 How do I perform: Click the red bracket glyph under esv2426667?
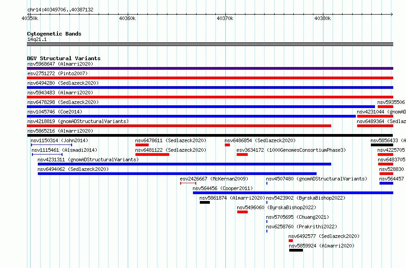(188, 183)
